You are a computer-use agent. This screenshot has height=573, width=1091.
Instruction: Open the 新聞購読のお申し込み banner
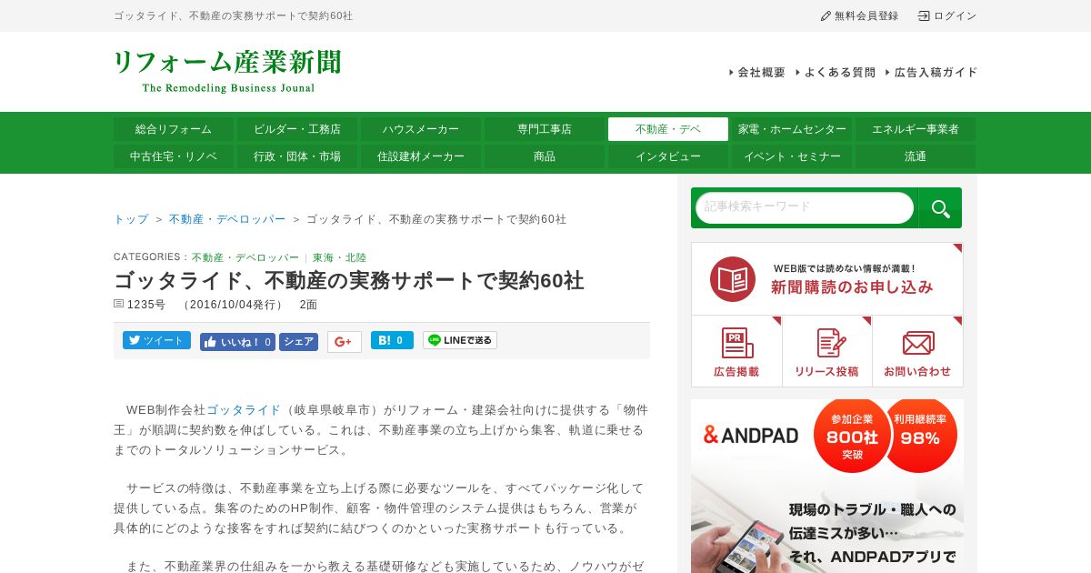tap(826, 278)
